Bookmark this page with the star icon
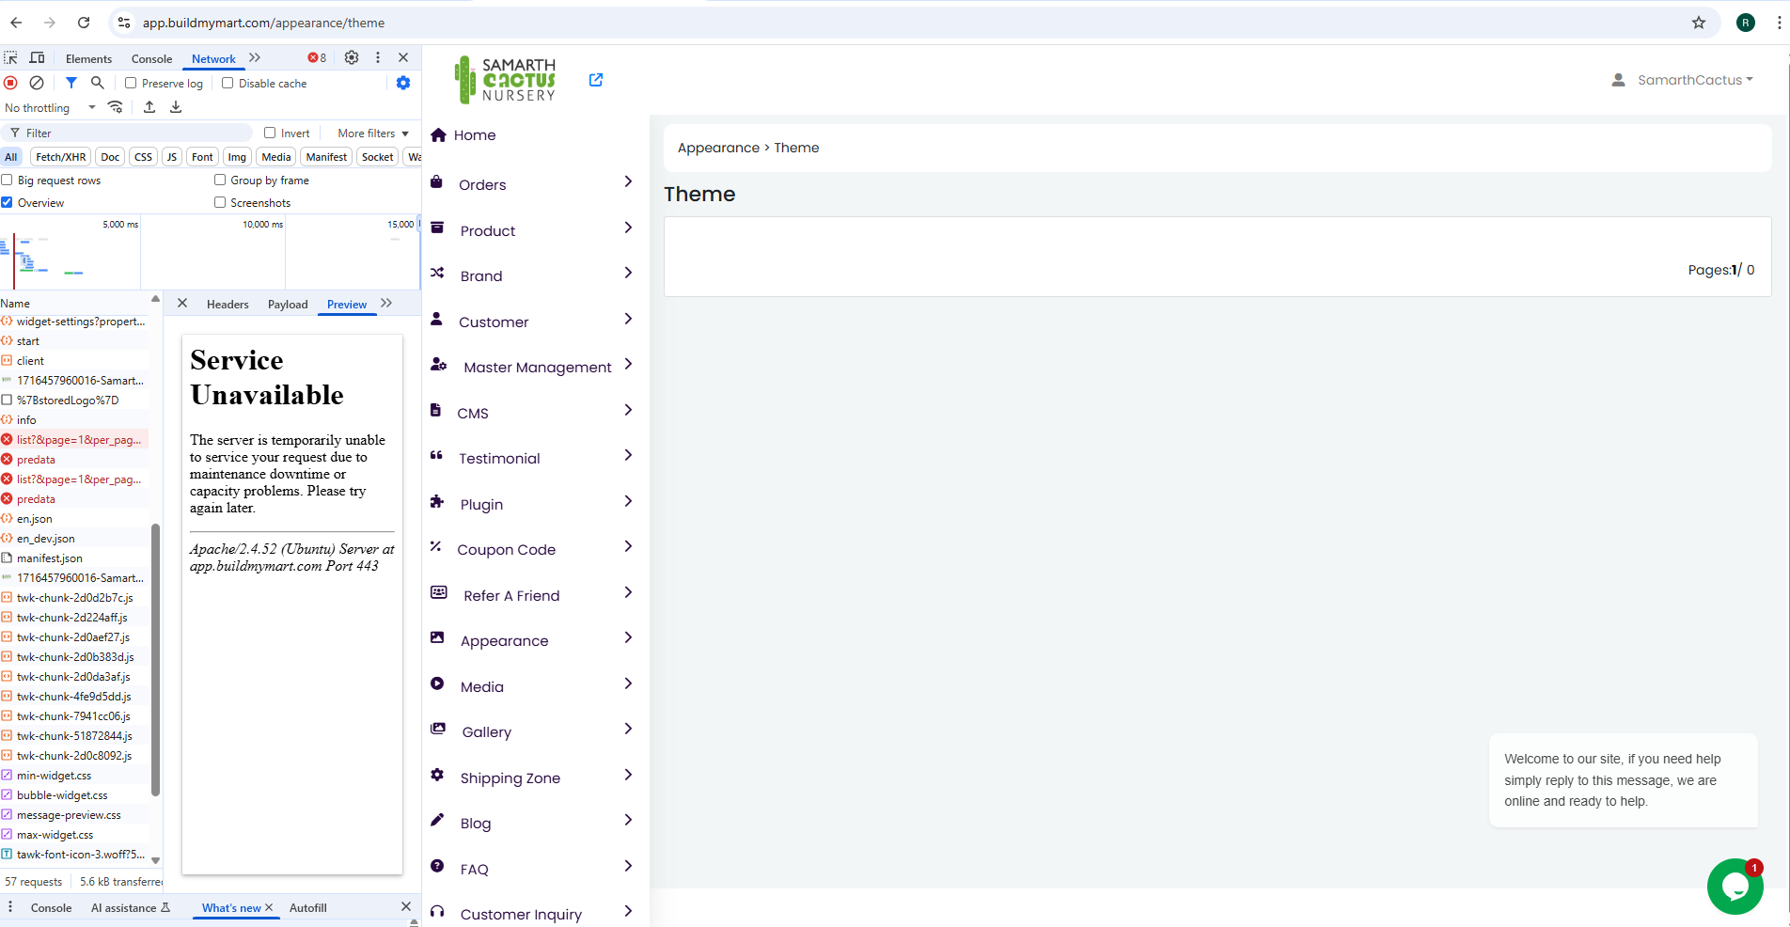This screenshot has height=927, width=1790. pos(1699,23)
